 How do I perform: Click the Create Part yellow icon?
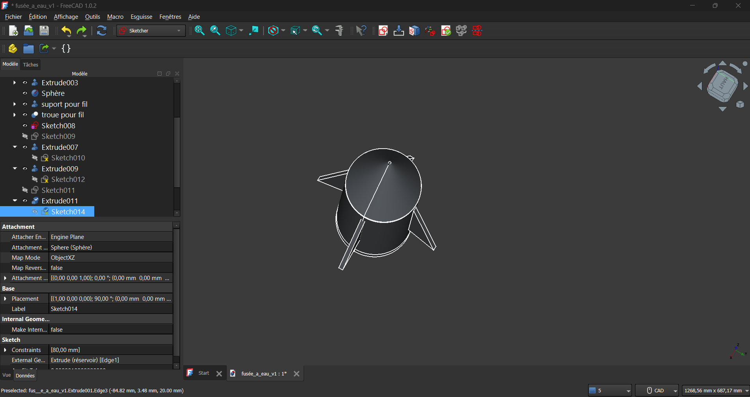13,49
